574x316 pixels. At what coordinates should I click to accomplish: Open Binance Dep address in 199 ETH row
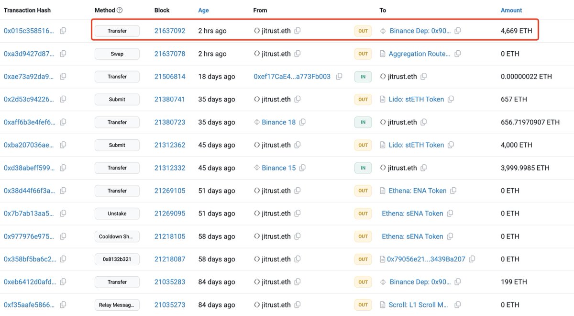click(420, 282)
